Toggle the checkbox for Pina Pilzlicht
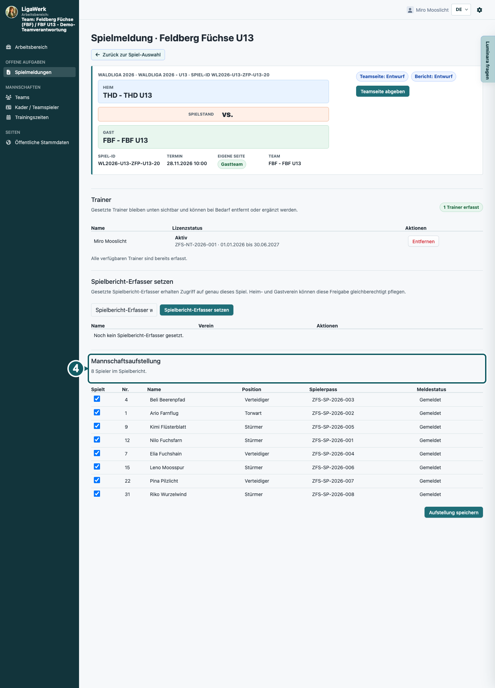The width and height of the screenshot is (495, 688). pyautogui.click(x=97, y=480)
